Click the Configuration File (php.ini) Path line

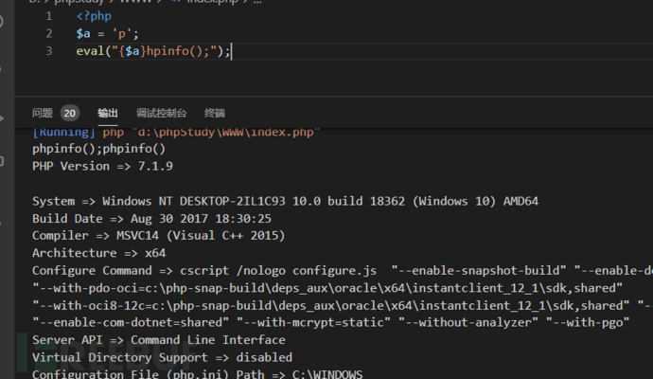point(198,374)
